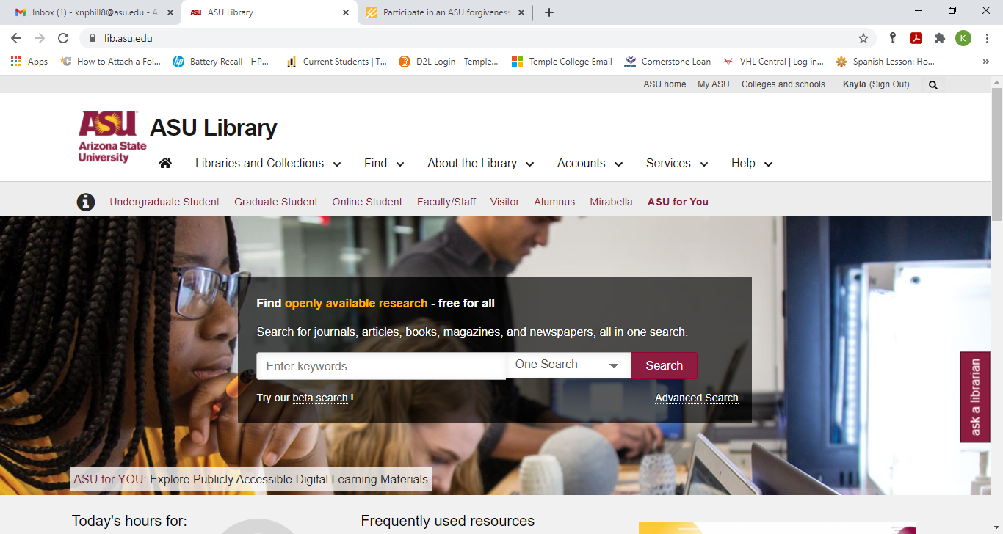1003x534 pixels.
Task: Click the home icon in library navigation
Action: coord(165,163)
